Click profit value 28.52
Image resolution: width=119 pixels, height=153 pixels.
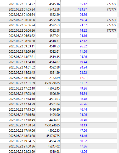coord(83,73)
